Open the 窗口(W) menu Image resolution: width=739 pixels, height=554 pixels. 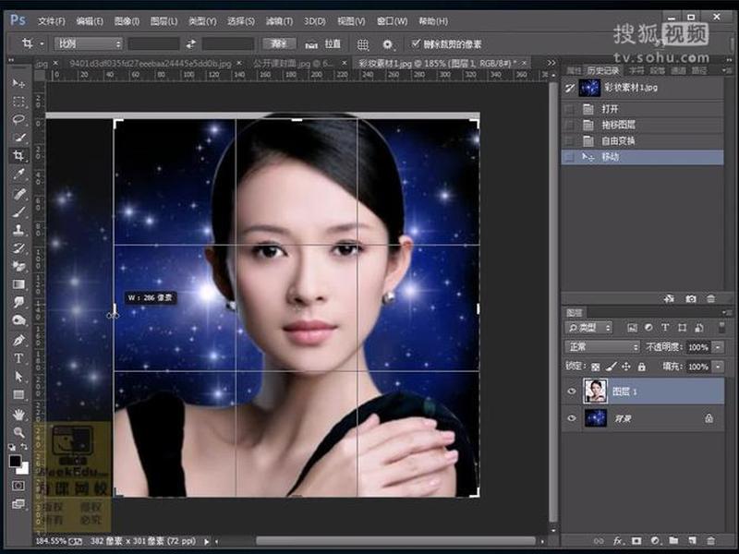[x=392, y=21]
